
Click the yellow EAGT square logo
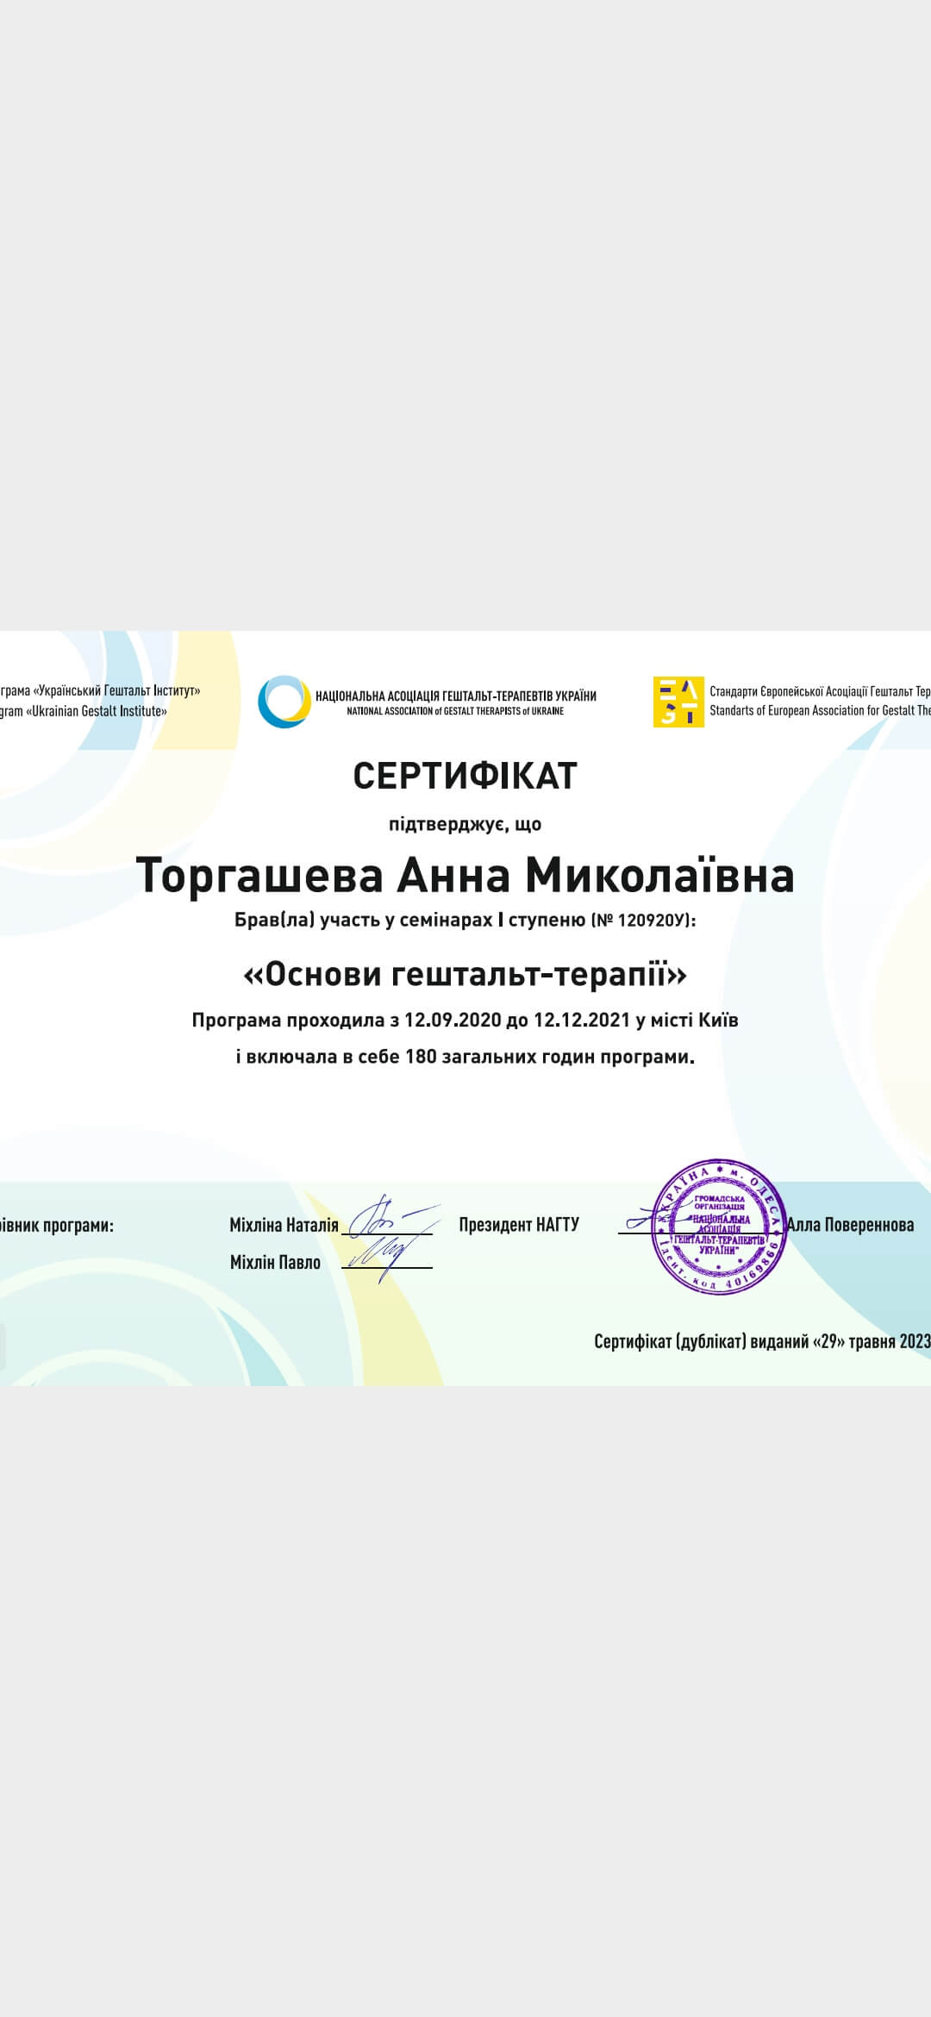pyautogui.click(x=678, y=702)
